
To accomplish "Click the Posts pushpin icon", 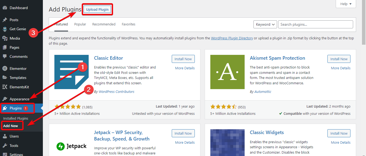I will [5, 20].
